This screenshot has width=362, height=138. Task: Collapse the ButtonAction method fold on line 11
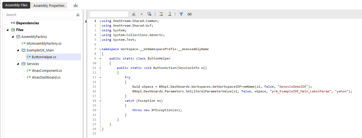(100, 68)
